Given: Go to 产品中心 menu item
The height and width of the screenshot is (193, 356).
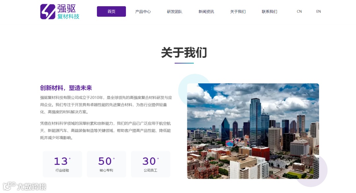Looking at the screenshot, I should point(143,11).
